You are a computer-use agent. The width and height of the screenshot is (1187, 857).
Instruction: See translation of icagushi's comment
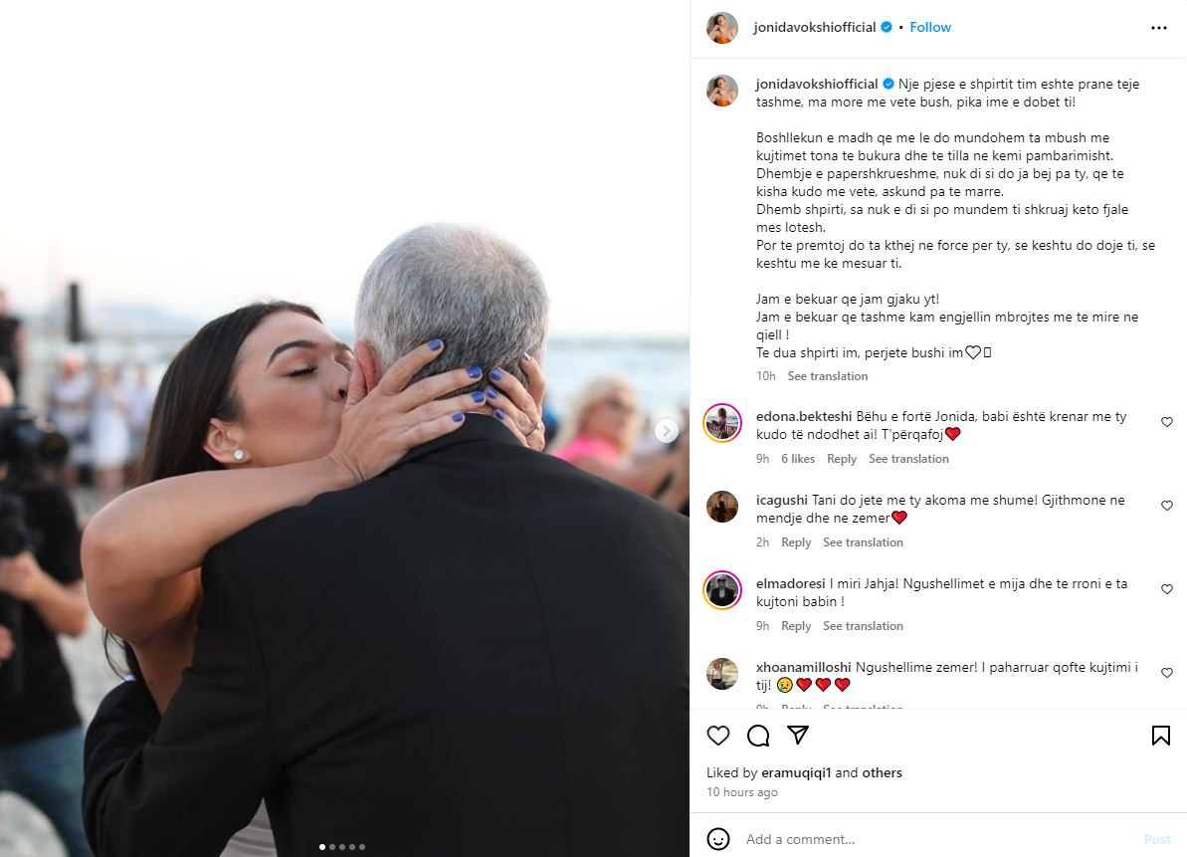(863, 542)
